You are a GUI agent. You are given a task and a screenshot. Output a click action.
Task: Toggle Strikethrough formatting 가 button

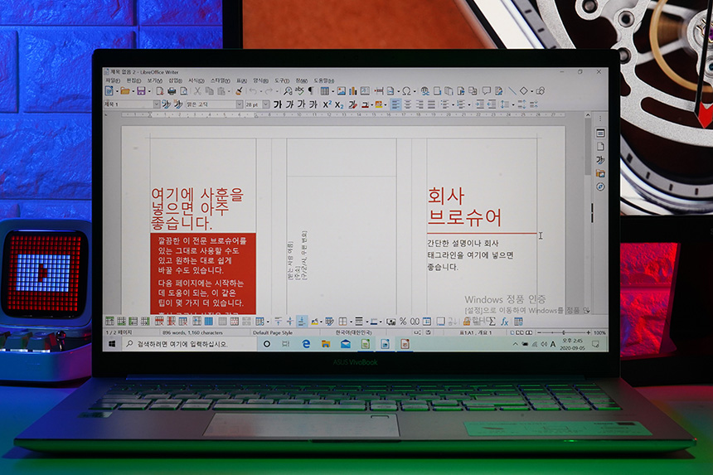(313, 104)
